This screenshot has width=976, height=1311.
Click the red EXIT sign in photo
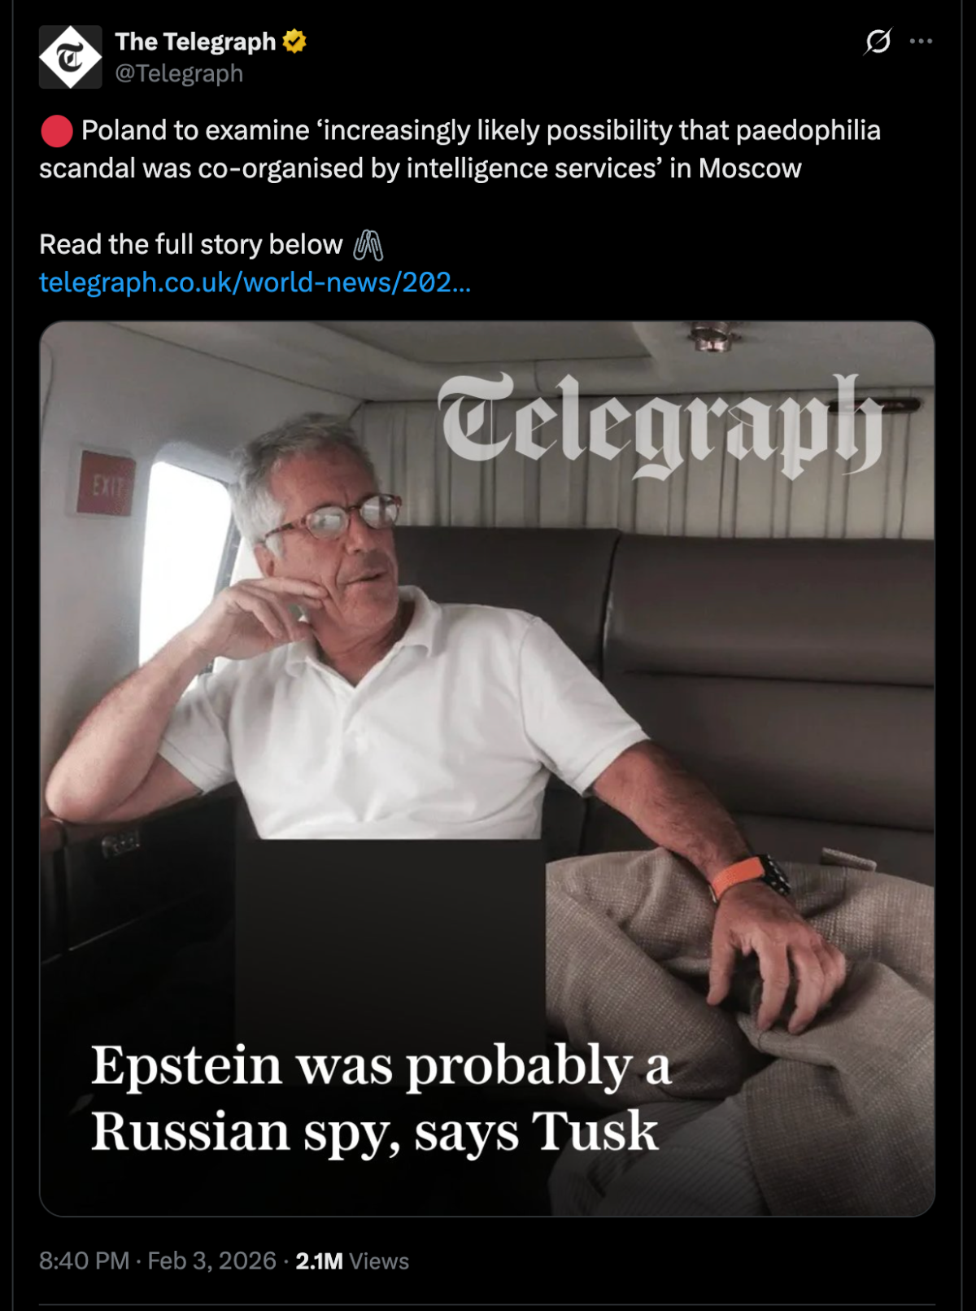click(x=107, y=484)
